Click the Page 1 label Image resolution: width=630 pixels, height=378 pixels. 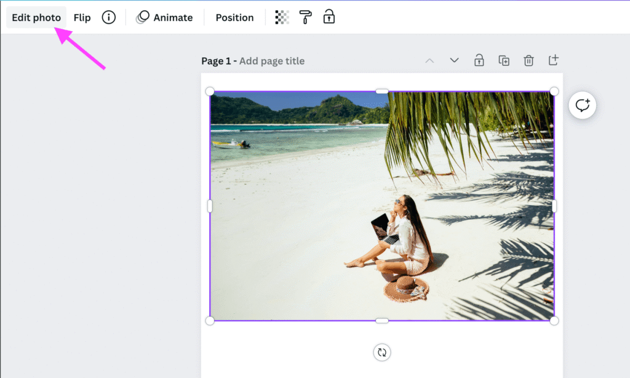coord(216,61)
